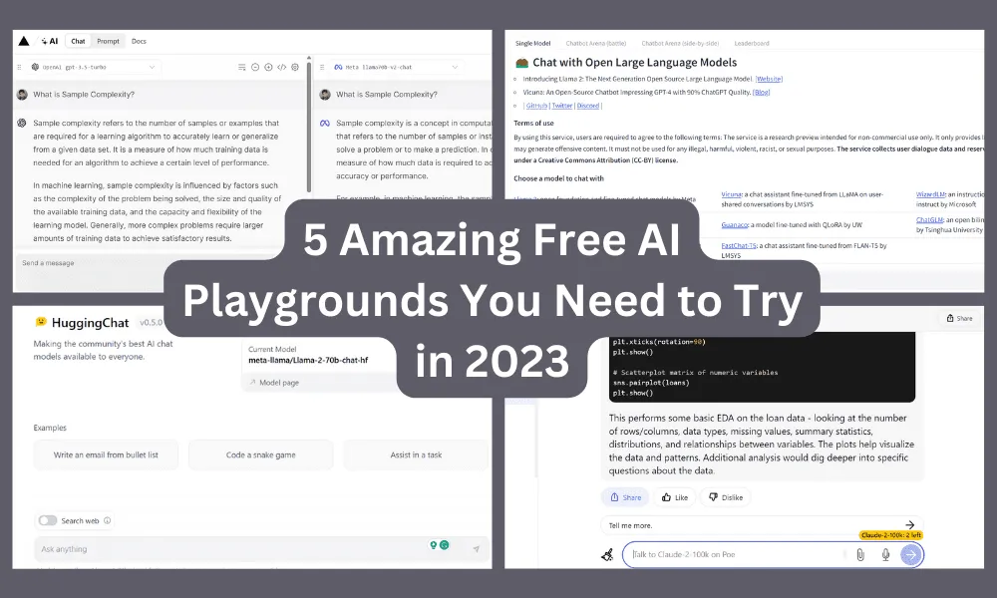This screenshot has height=598, width=997.
Task: Follow the GitHub link
Action: (536, 106)
